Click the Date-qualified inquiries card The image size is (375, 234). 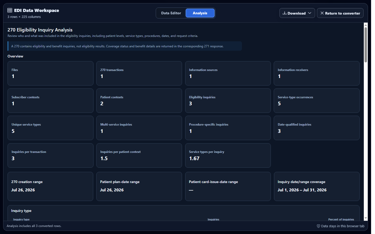[x=317, y=128]
